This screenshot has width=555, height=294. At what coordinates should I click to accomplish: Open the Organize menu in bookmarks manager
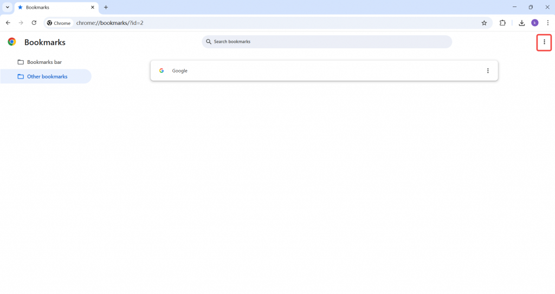(544, 42)
